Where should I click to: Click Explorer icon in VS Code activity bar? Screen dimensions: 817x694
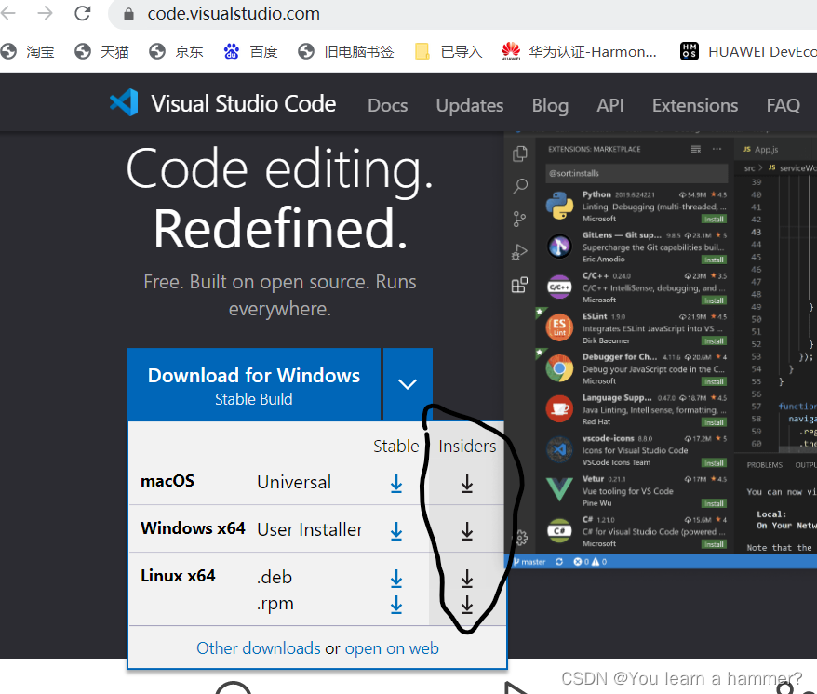(x=519, y=153)
